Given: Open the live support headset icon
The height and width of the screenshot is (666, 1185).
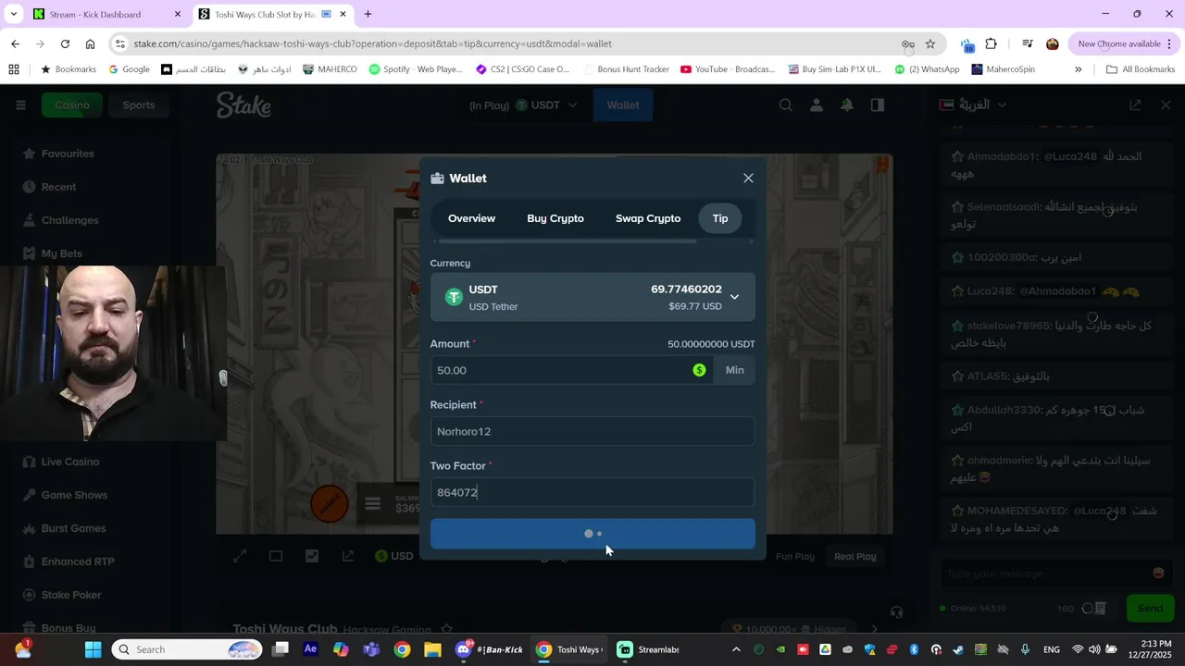Looking at the screenshot, I should pyautogui.click(x=896, y=612).
